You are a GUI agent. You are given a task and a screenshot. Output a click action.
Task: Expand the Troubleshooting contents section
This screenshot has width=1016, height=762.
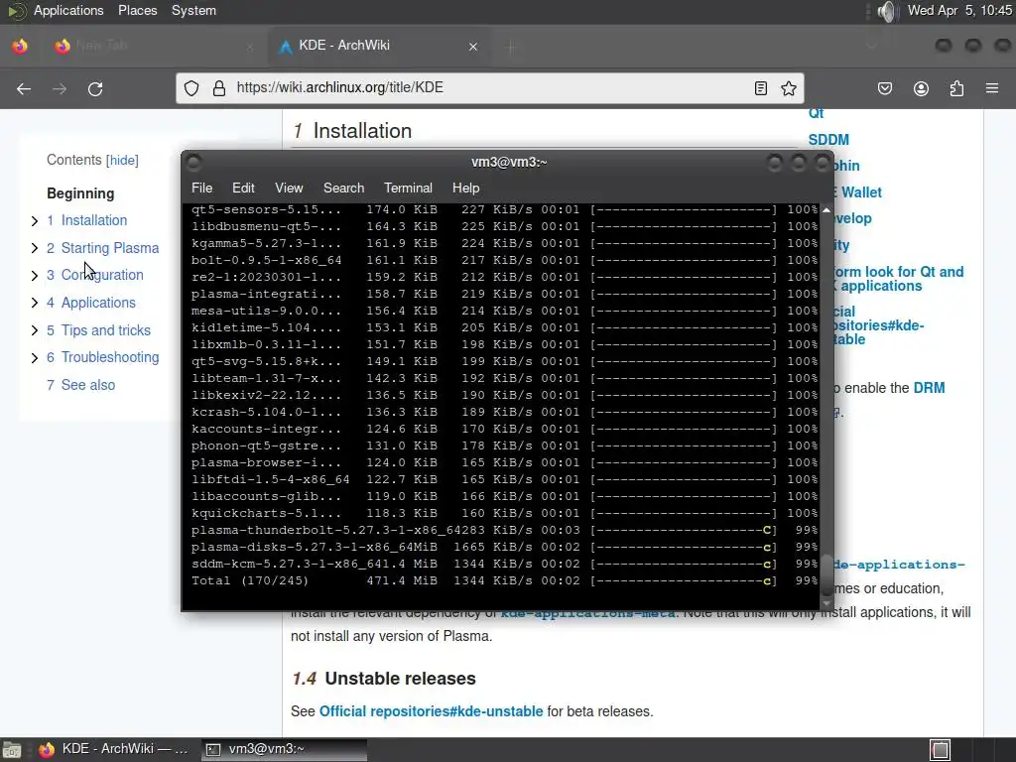(35, 357)
